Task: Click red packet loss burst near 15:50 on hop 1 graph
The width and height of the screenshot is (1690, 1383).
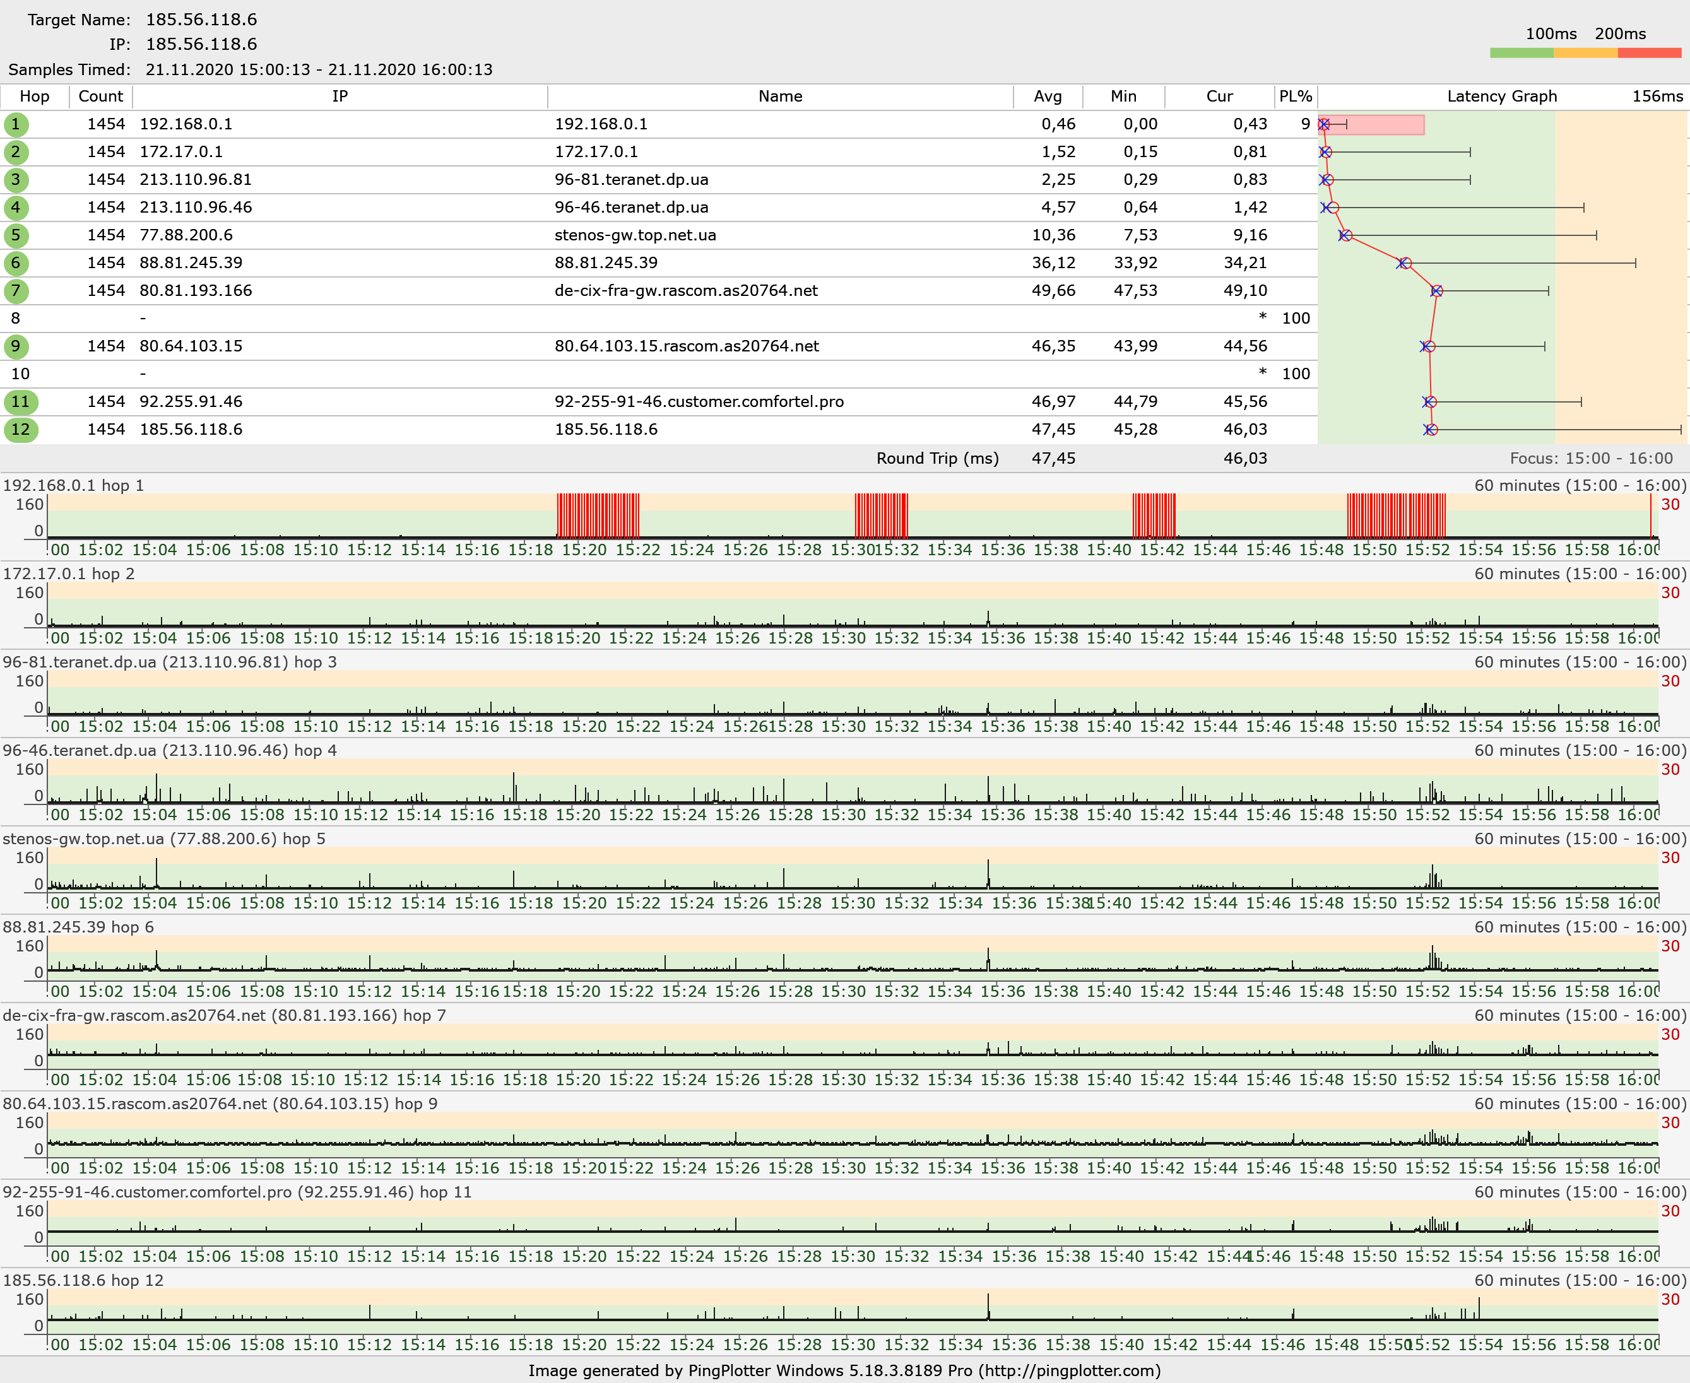Action: pyautogui.click(x=1397, y=515)
